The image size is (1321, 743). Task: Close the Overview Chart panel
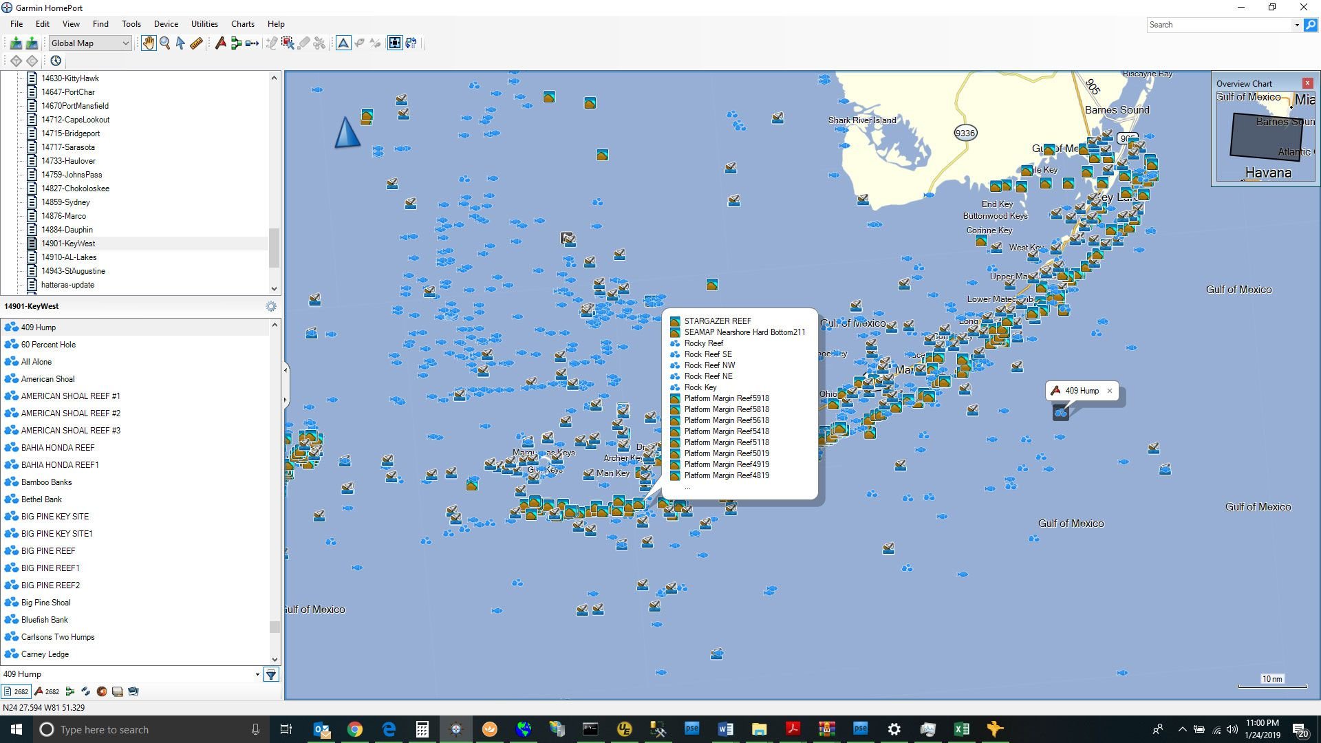pos(1307,83)
